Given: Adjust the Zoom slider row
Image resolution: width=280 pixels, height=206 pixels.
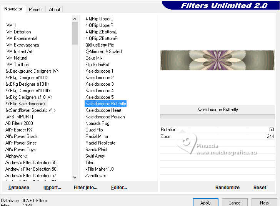Looking at the screenshot, I should point(217,136).
